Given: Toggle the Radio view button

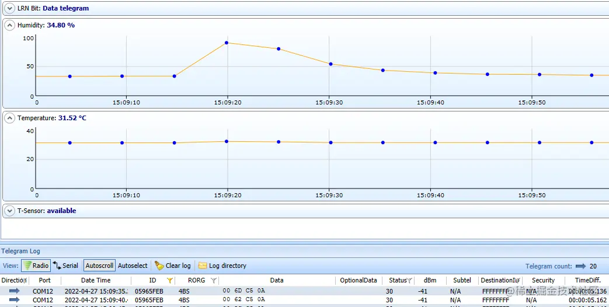Looking at the screenshot, I should (36, 266).
